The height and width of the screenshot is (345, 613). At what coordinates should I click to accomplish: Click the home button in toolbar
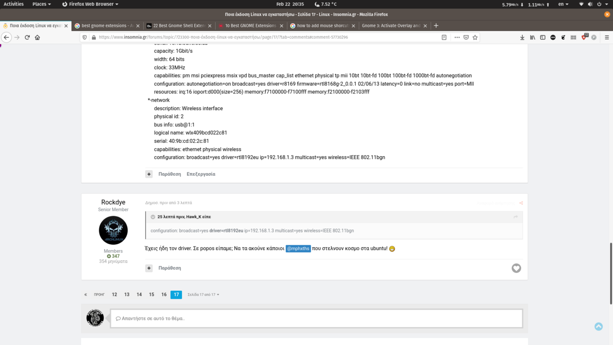pos(37,37)
